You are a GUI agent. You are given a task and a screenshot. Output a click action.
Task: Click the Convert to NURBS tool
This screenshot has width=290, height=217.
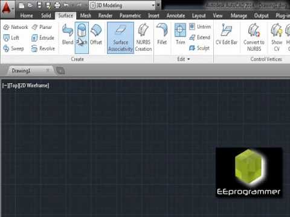tap(254, 37)
